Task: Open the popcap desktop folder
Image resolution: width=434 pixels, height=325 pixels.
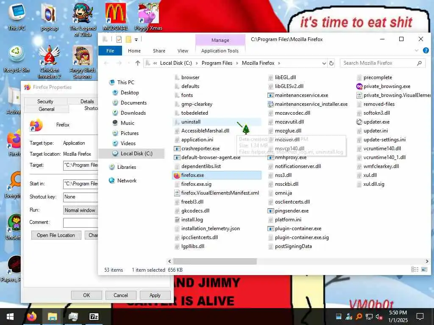Action: (x=49, y=16)
